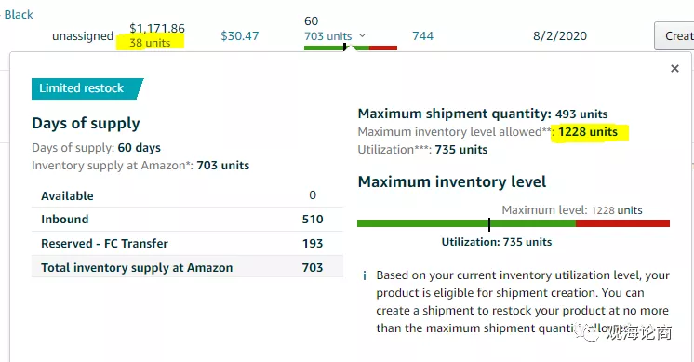Screen dimensions: 694x362
Task: Click the unassigned label
Action: (83, 36)
